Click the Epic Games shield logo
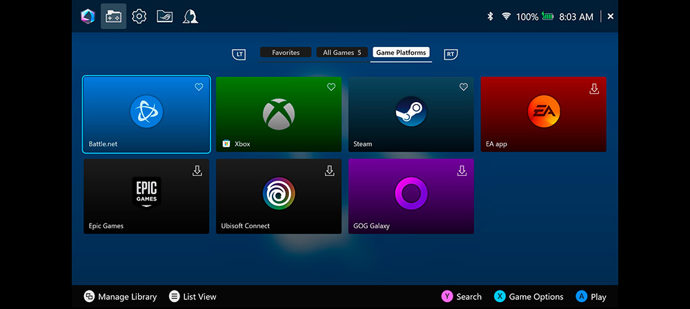The height and width of the screenshot is (309, 690). [146, 192]
